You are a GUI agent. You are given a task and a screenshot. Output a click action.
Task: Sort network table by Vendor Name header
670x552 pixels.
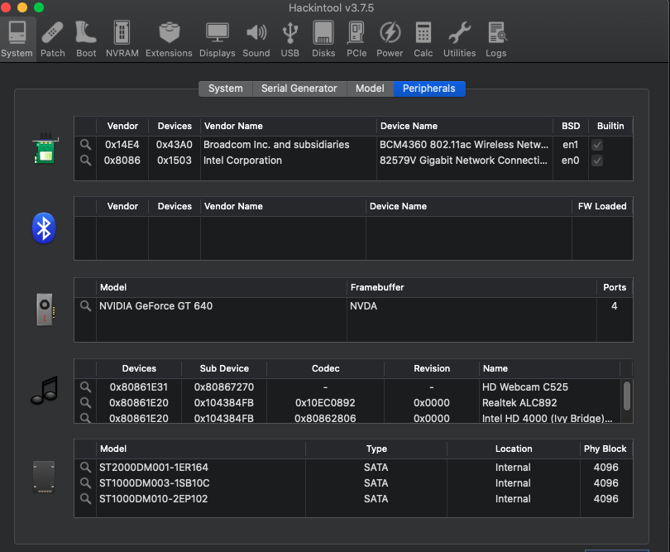pyautogui.click(x=289, y=126)
